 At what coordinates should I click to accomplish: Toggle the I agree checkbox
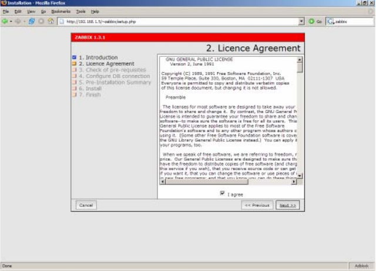[x=222, y=193]
